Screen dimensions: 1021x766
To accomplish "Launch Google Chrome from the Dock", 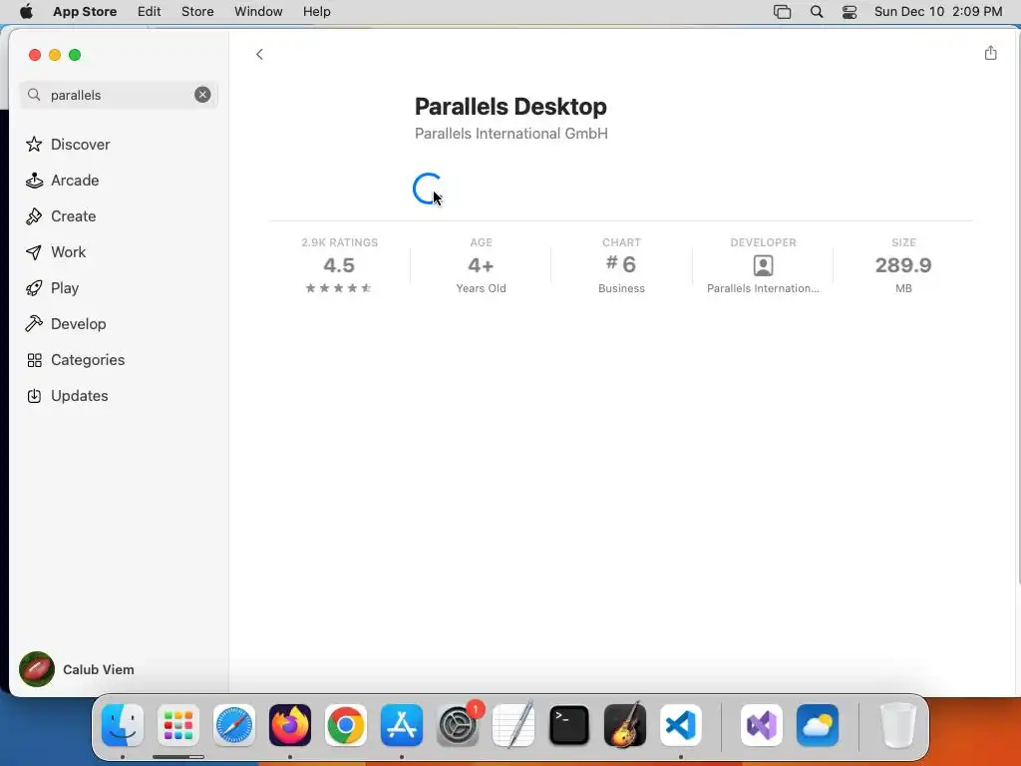I will 346,725.
